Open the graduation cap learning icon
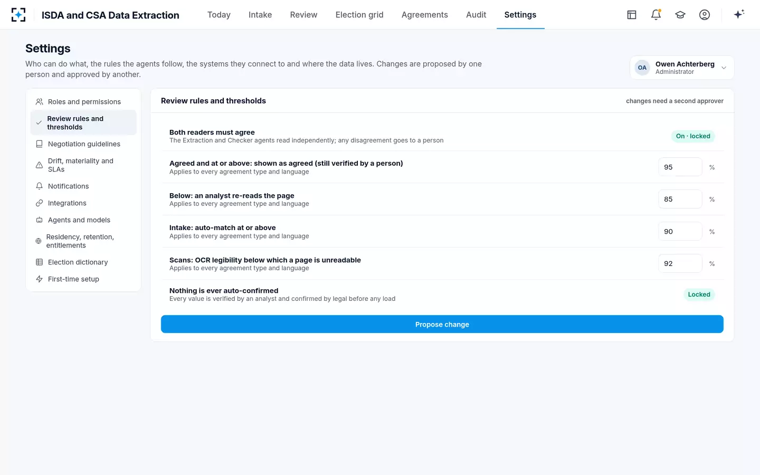The image size is (760, 475). (x=680, y=15)
